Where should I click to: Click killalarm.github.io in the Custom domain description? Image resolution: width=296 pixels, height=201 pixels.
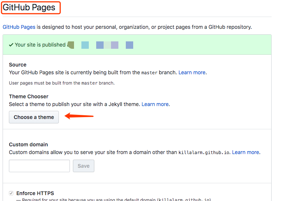click(x=204, y=152)
